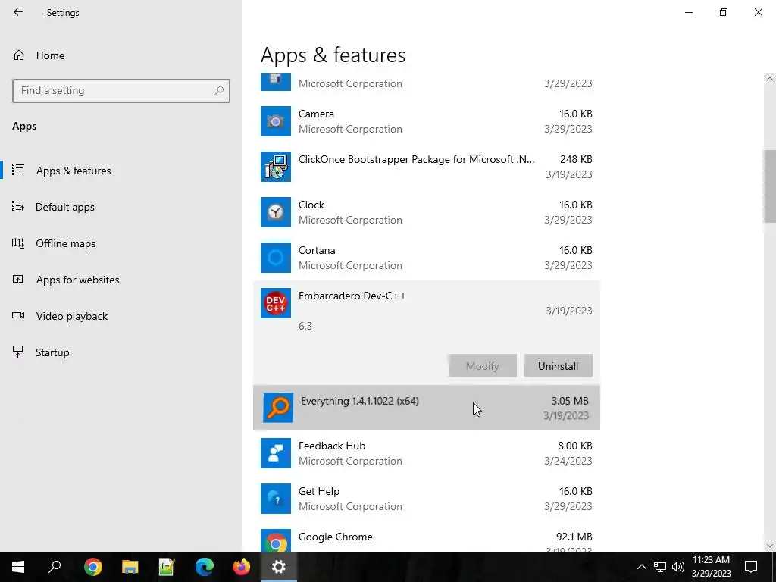
Task: Select the Cortana entry name
Action: click(317, 250)
